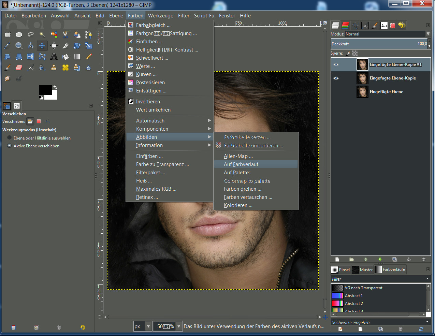The height and width of the screenshot is (336, 435).
Task: Pick the Healing tool (yellow bandage)
Action: click(x=66, y=68)
